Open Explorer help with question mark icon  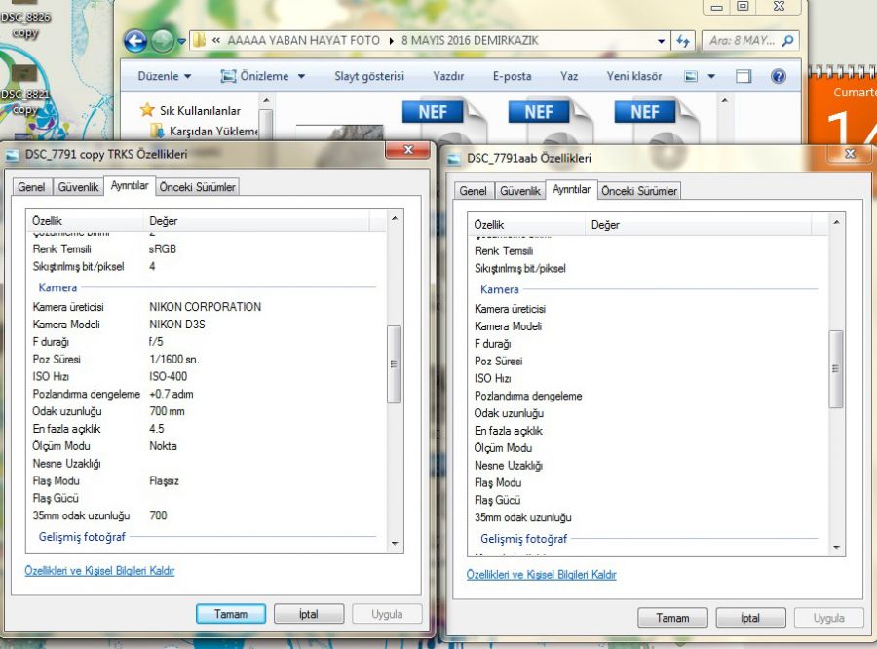[778, 76]
